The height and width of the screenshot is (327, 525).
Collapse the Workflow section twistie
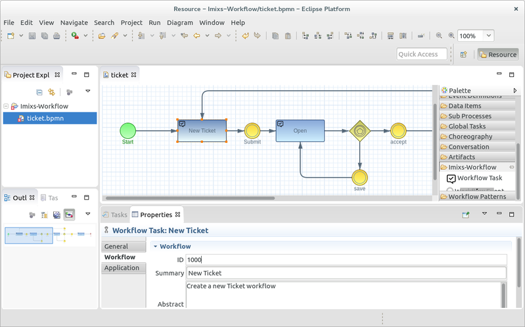[x=155, y=246]
